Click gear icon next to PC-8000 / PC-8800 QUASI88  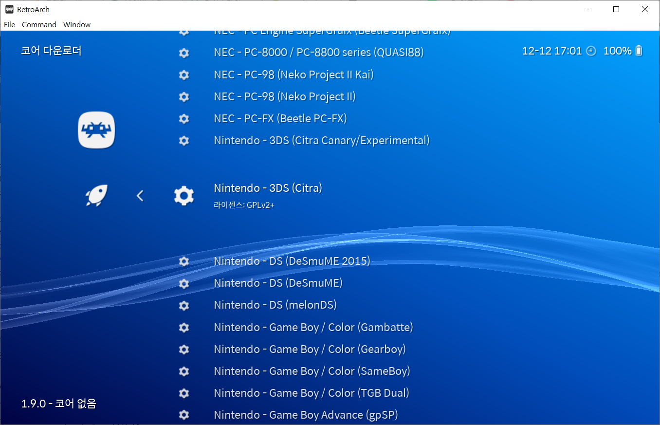pyautogui.click(x=184, y=53)
